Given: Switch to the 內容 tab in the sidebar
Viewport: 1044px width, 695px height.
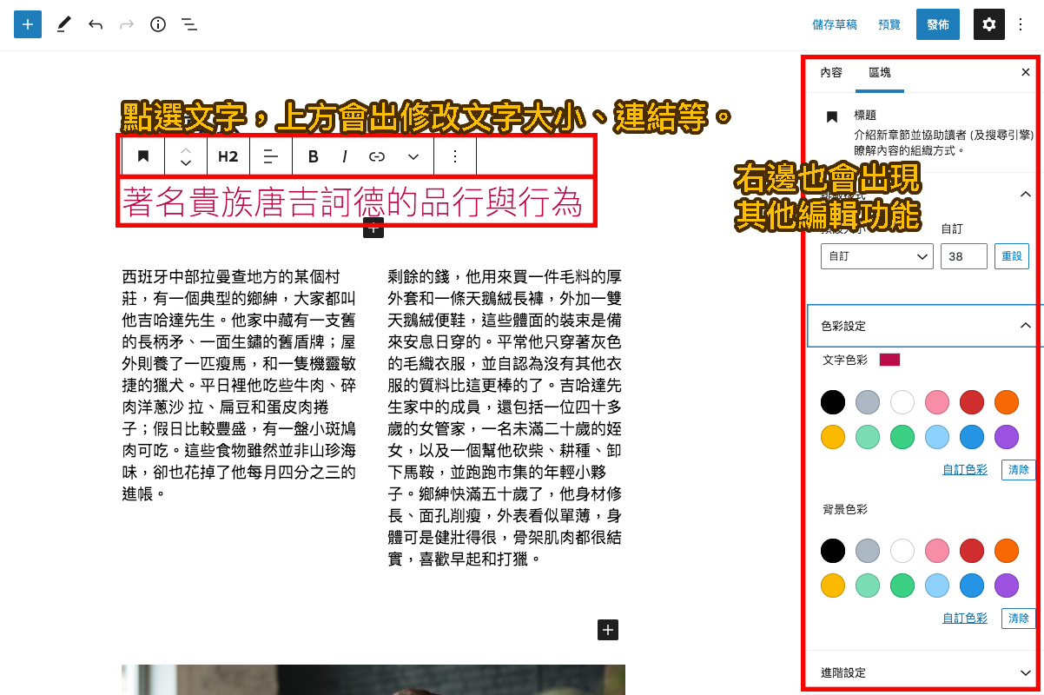Looking at the screenshot, I should click(829, 73).
